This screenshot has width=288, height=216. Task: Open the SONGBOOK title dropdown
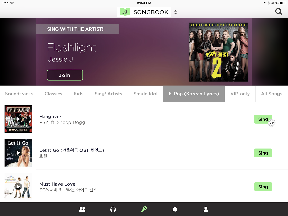click(x=144, y=12)
